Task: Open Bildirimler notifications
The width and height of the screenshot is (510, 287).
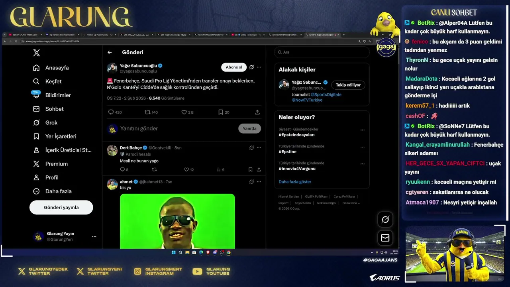Action: [x=52, y=95]
